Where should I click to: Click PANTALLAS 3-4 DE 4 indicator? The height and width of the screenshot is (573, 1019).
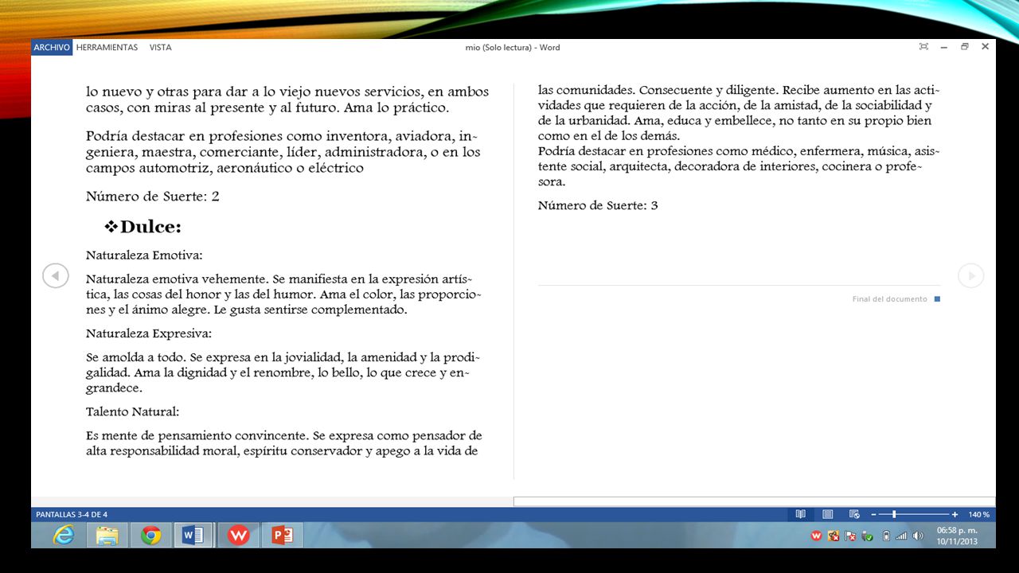tap(72, 514)
